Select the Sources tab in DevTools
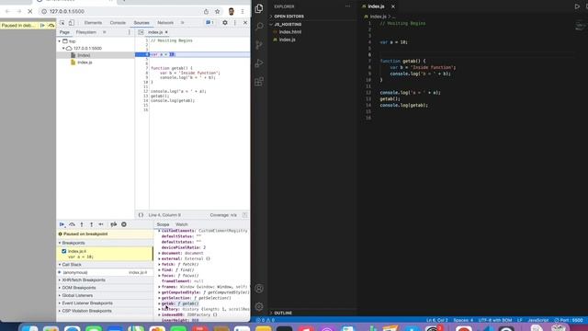Viewport: 588px width, 331px height. 141,23
